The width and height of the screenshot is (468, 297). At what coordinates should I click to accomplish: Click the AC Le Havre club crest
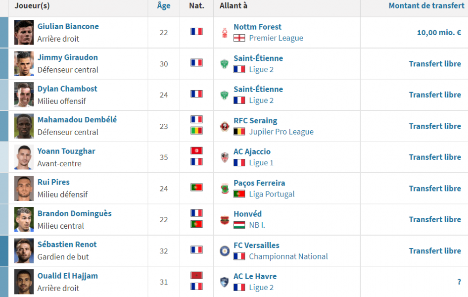click(225, 282)
